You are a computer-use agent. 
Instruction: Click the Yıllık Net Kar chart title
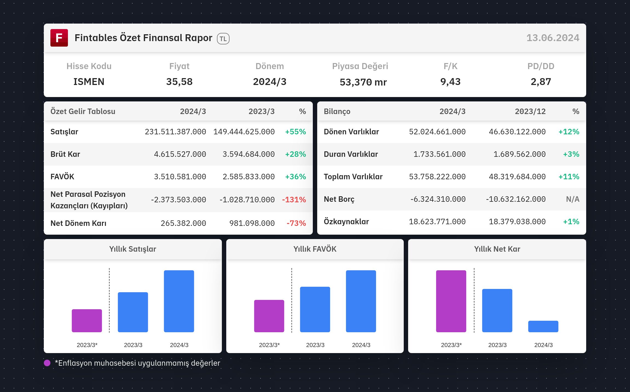tap(497, 249)
